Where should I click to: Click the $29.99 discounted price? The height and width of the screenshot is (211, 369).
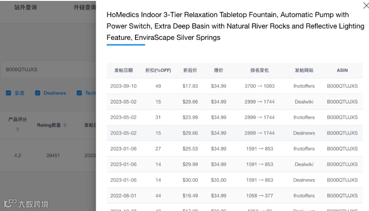coord(190,164)
